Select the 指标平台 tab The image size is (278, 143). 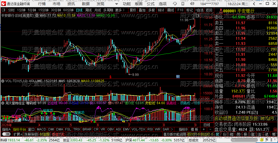click(20, 129)
